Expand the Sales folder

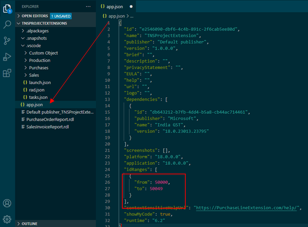coord(26,75)
